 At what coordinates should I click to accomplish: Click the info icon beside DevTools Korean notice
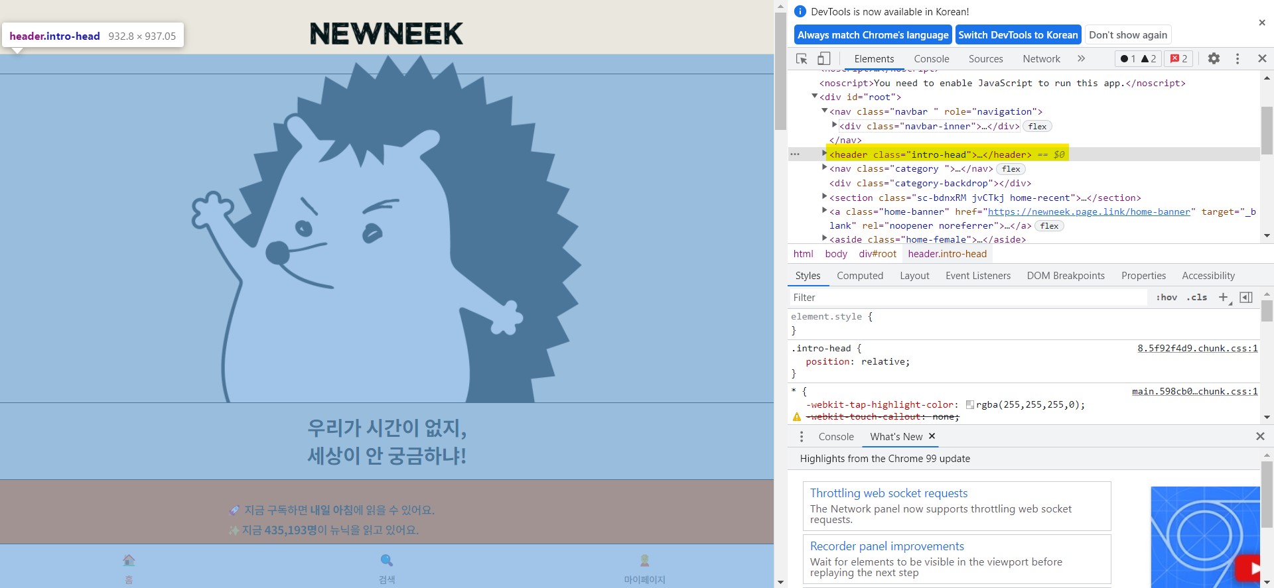[x=800, y=11]
